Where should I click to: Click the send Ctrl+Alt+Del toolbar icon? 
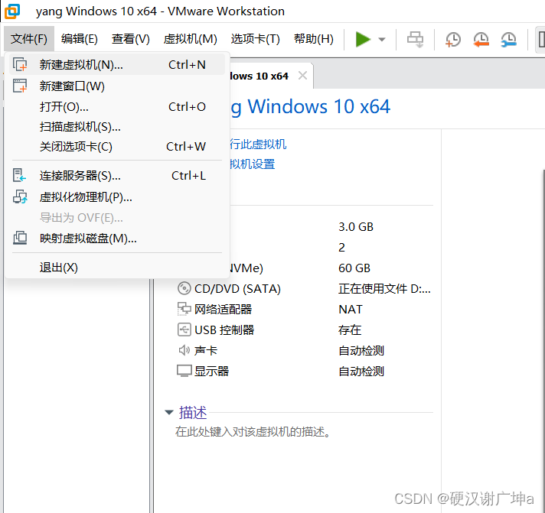[415, 39]
